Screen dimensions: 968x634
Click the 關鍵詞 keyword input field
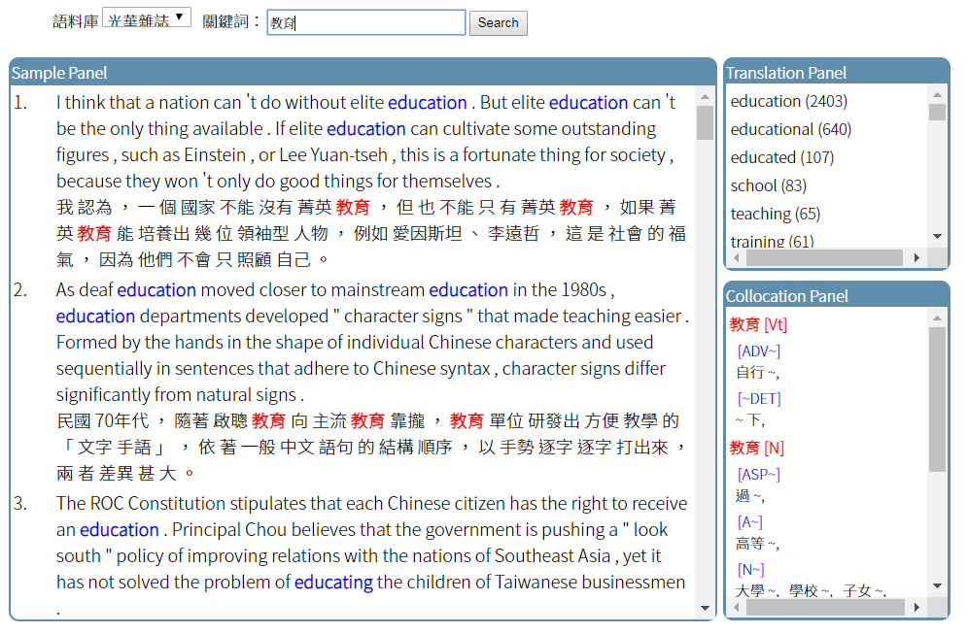coord(365,22)
